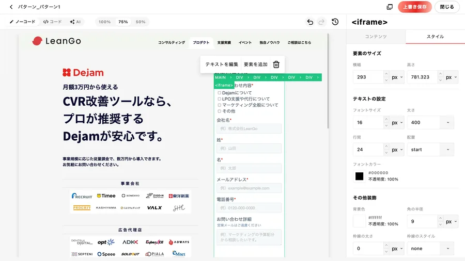This screenshot has height=261, width=465.
Task: Click the Speee agency logo
Action: click(106, 254)
